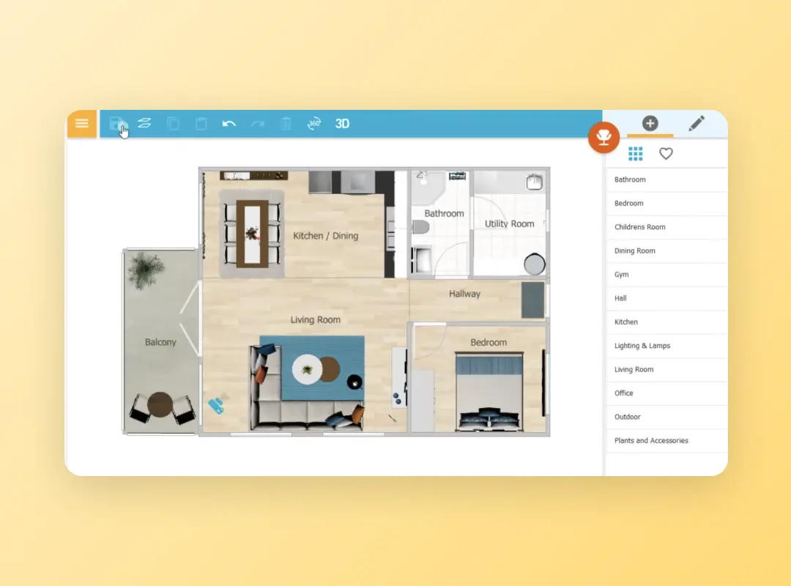Click the Copy icon in toolbar

[x=173, y=124]
